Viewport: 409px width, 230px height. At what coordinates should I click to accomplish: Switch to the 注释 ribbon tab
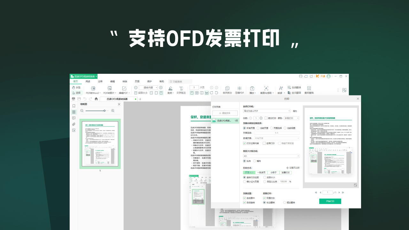tap(100, 81)
